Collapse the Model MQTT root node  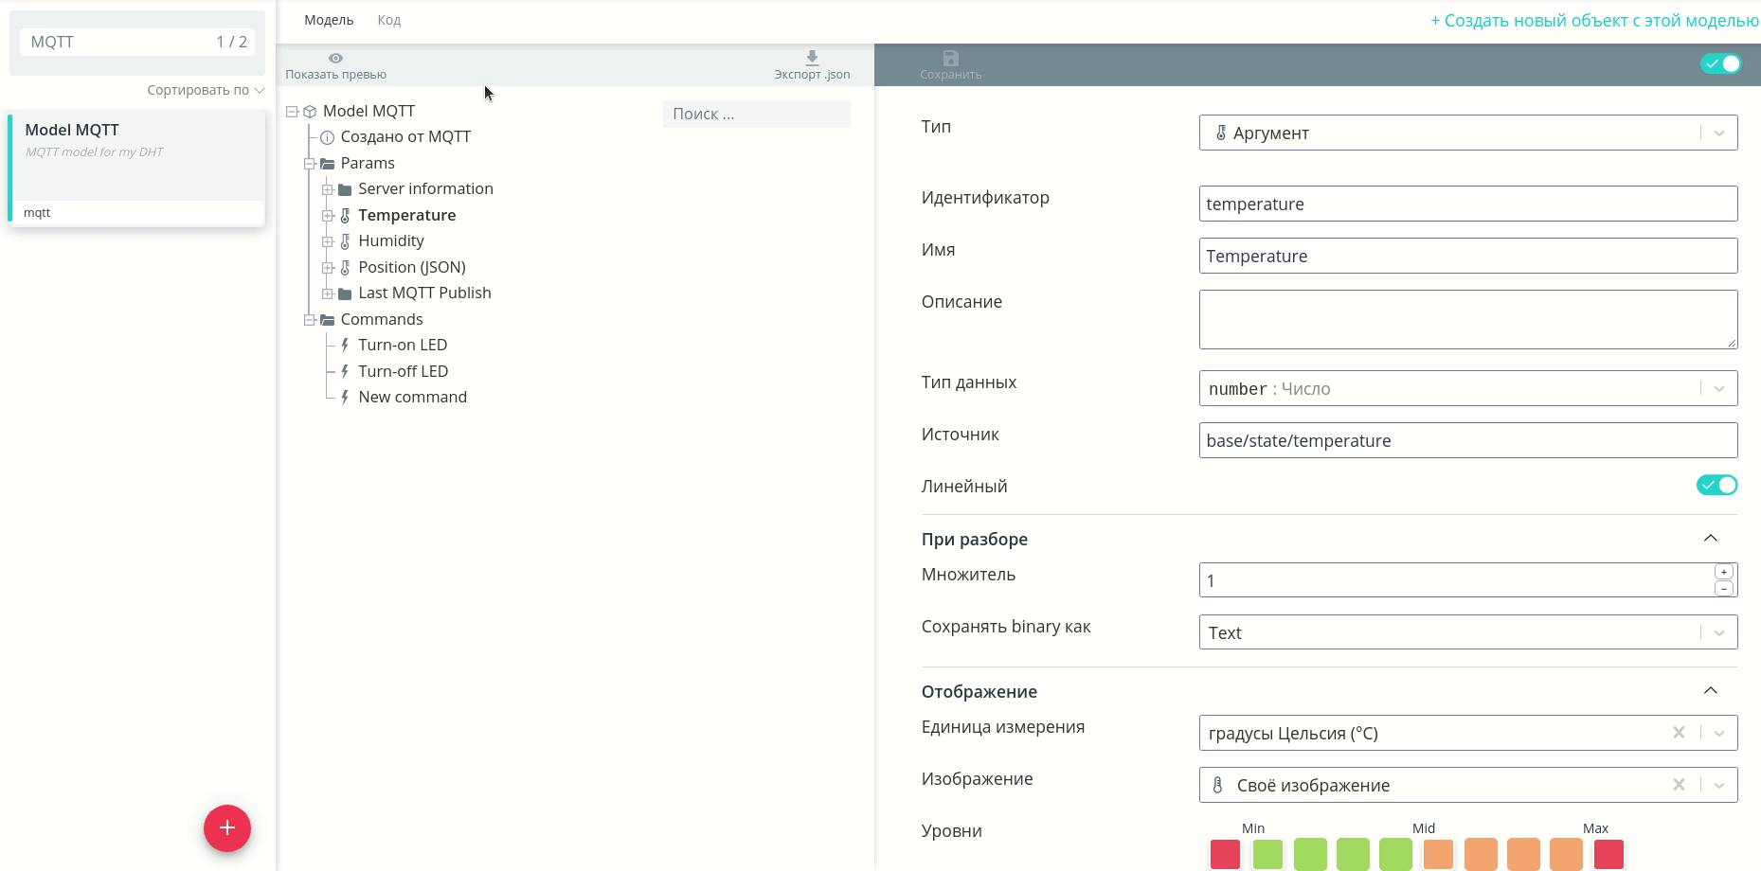pos(293,112)
